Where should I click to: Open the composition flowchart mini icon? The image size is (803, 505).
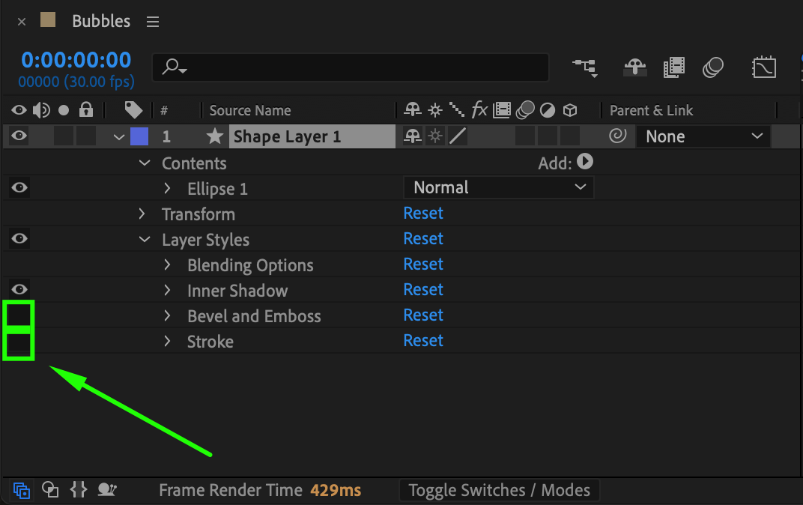pos(585,68)
